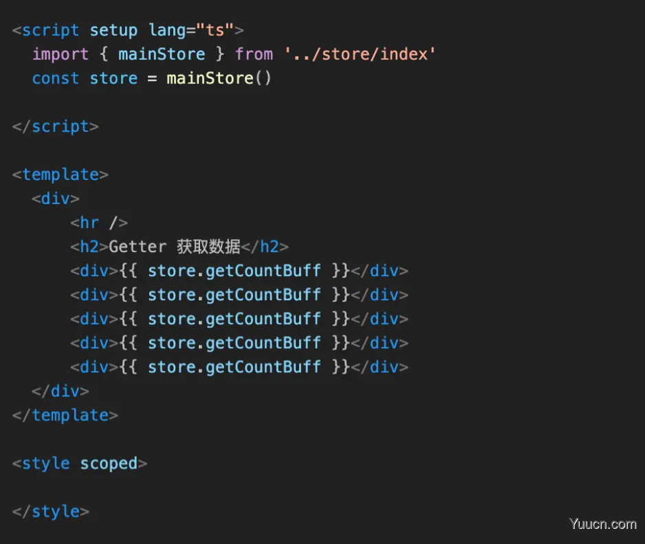Click the opening template tag
645x544 pixels.
tap(60, 174)
